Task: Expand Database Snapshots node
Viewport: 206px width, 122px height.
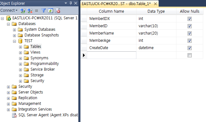Action: coord(14,35)
